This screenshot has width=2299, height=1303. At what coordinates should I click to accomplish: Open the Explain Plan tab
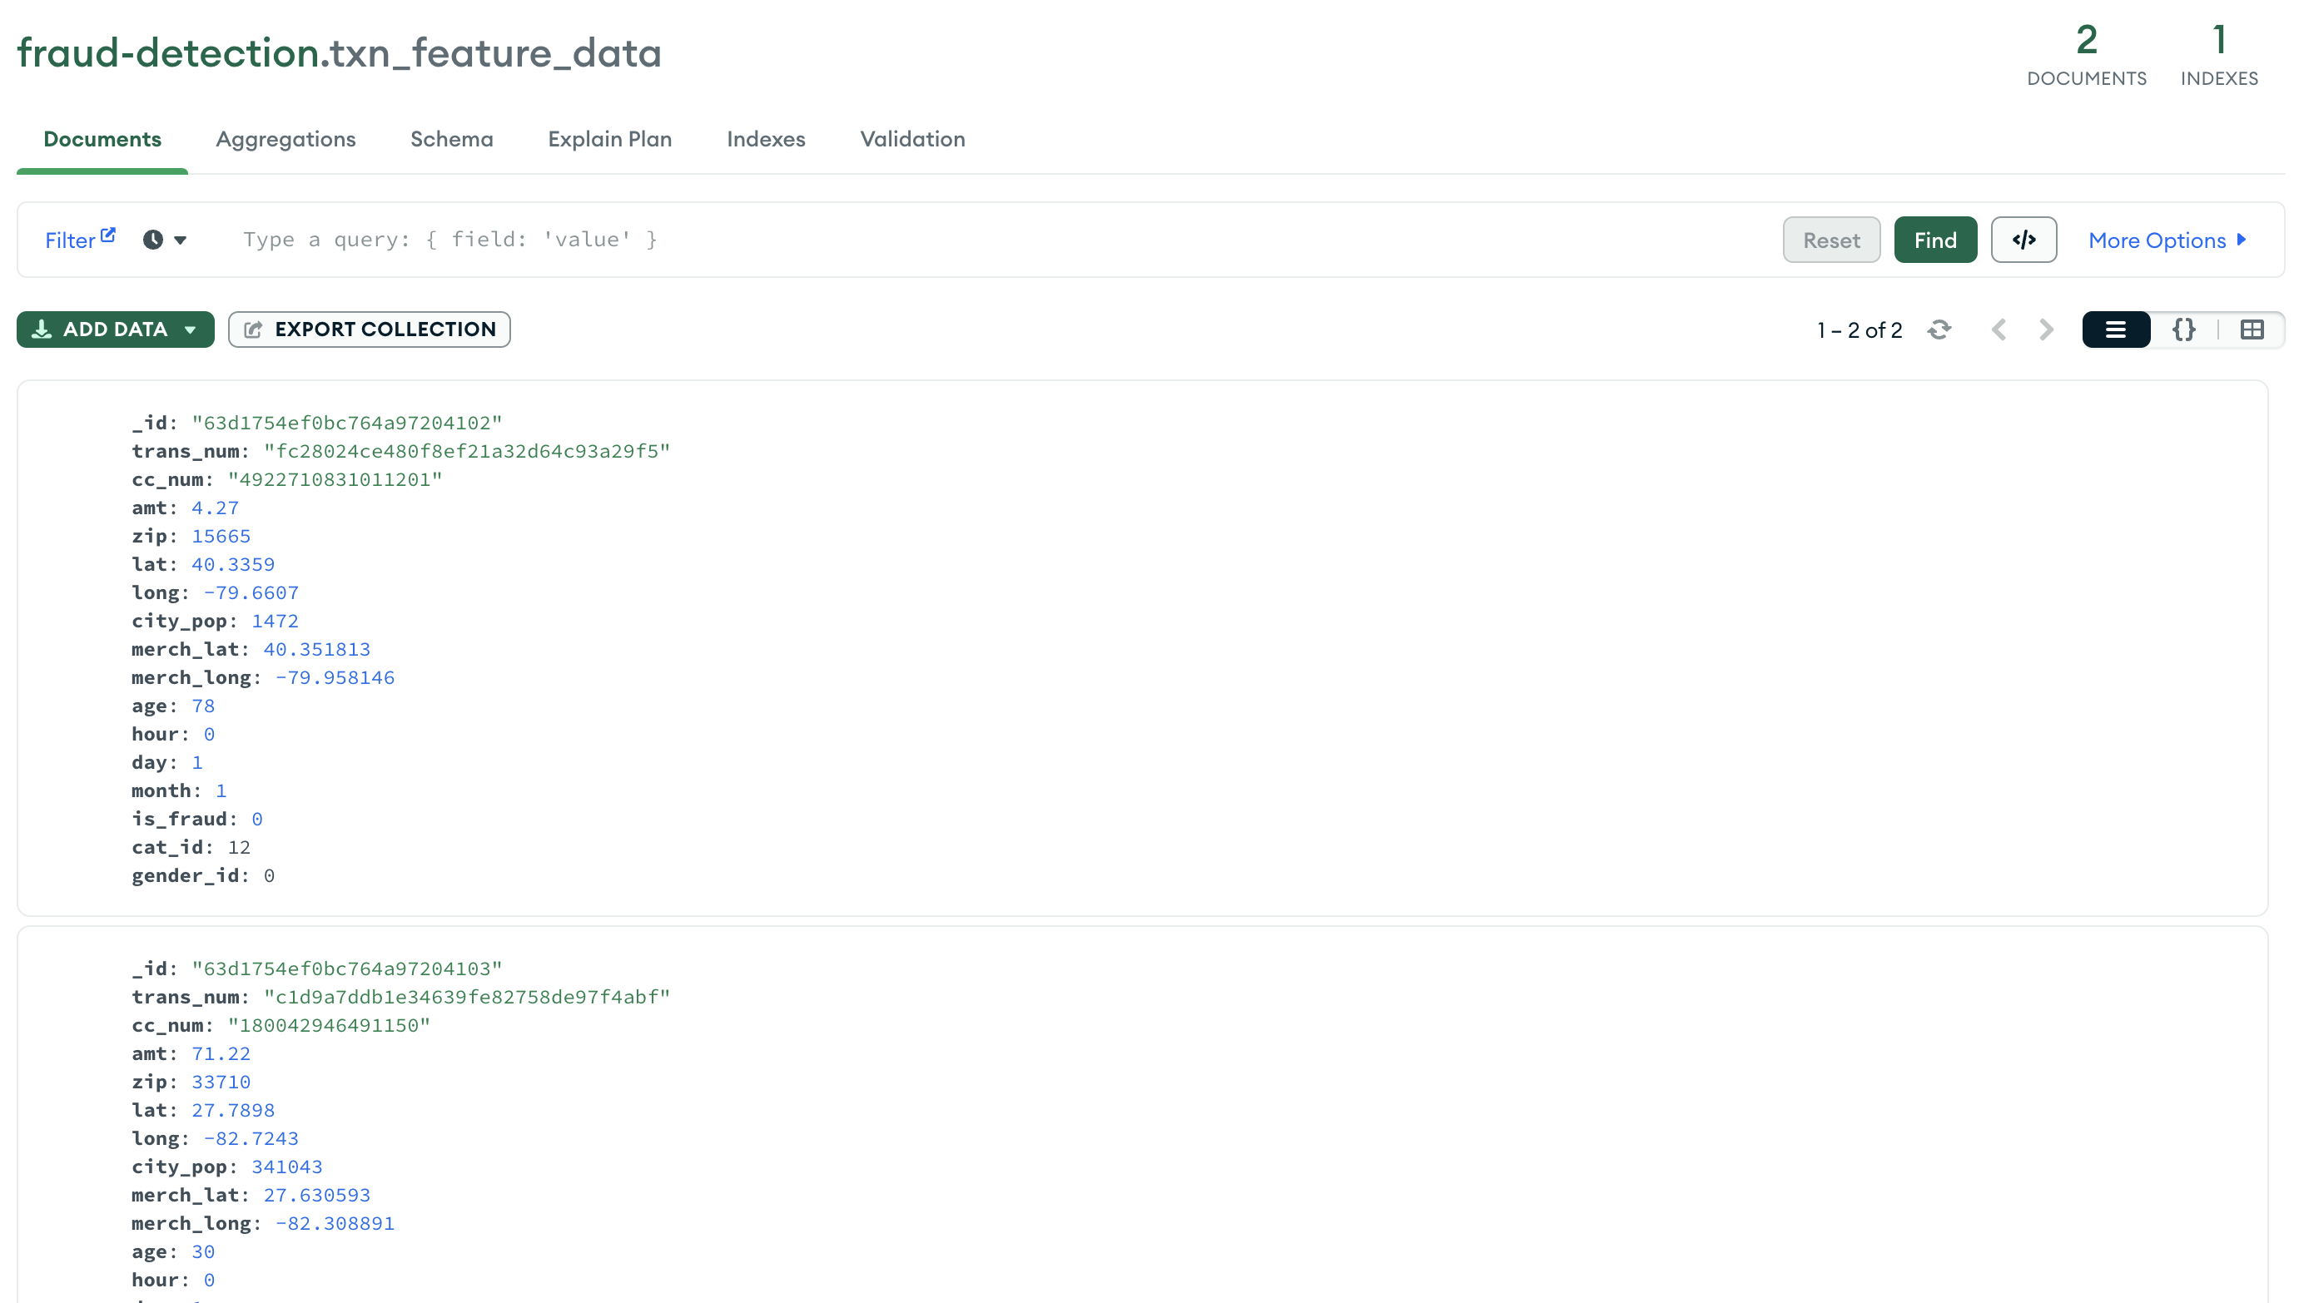click(x=609, y=139)
